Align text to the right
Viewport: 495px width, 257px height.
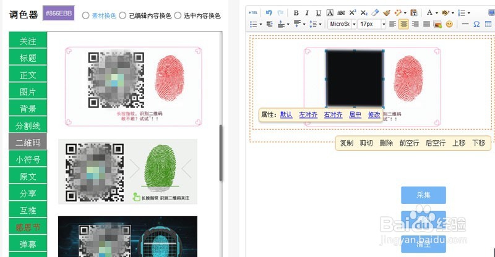click(x=415, y=24)
